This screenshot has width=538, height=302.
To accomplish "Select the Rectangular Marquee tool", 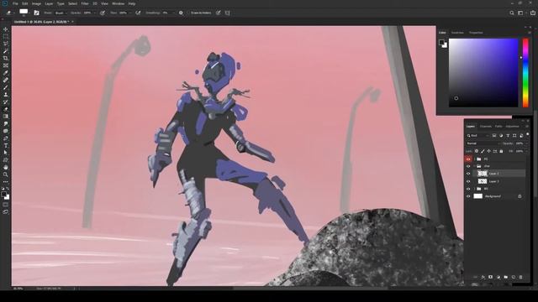I will coord(6,37).
